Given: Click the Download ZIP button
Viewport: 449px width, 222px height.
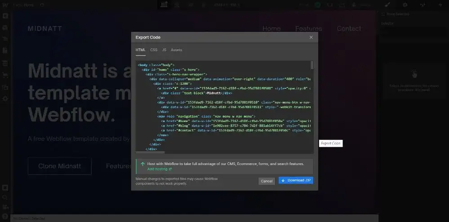Looking at the screenshot, I should coord(296,180).
